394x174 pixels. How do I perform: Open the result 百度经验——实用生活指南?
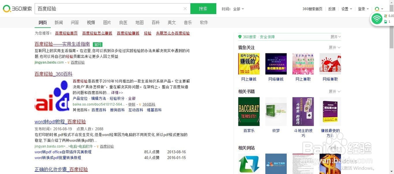coord(62,44)
